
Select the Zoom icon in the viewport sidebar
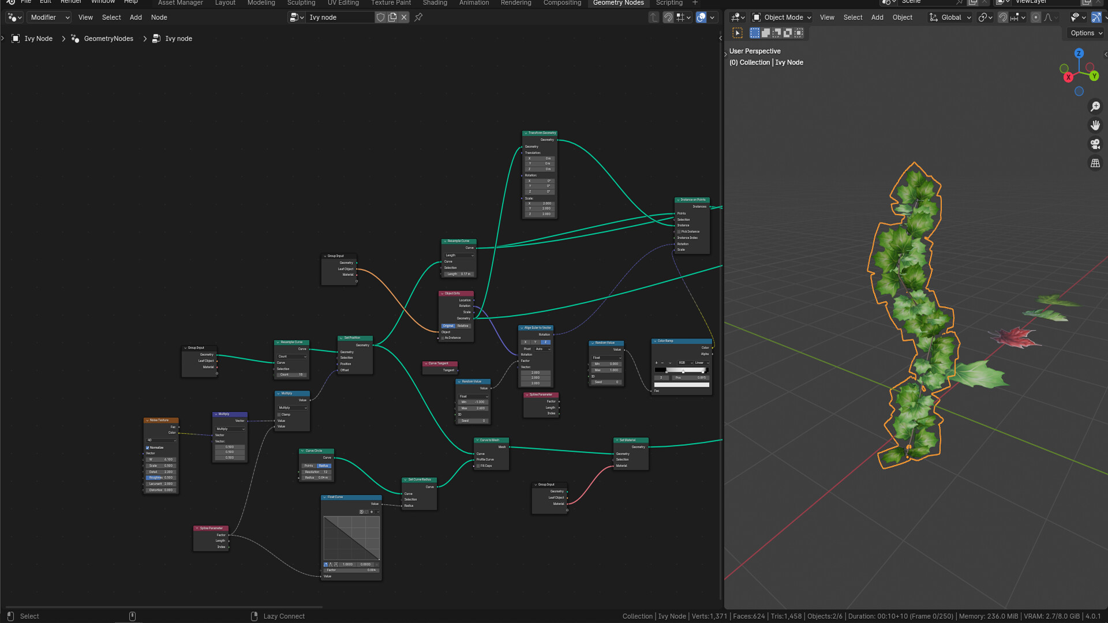(x=1095, y=106)
